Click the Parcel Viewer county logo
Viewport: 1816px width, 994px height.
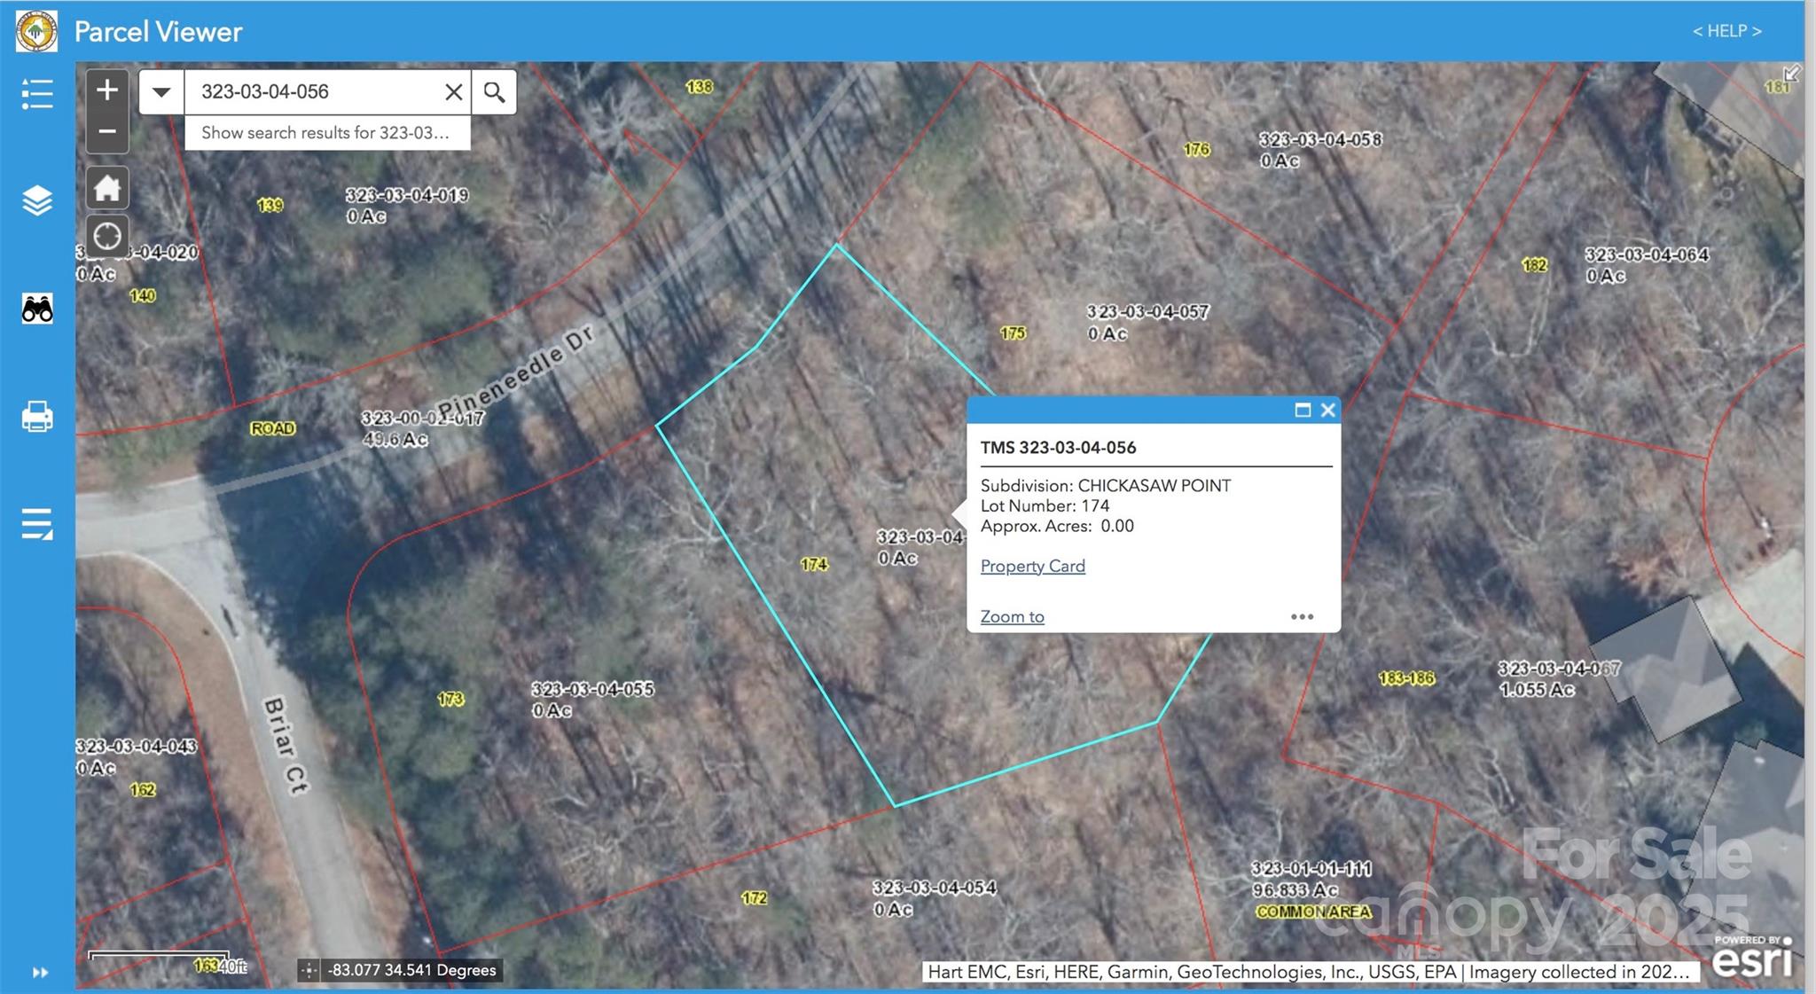click(36, 31)
